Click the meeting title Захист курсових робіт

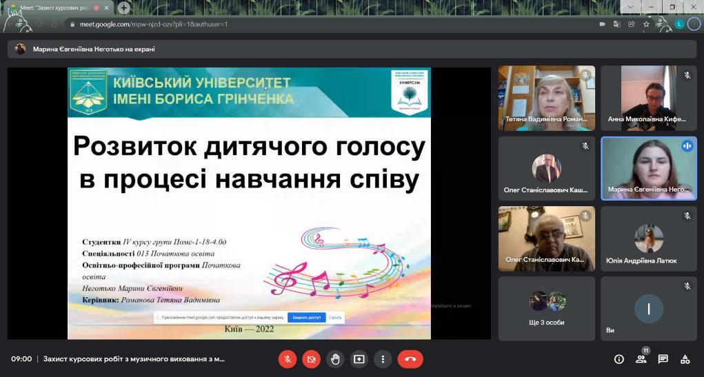pos(134,359)
